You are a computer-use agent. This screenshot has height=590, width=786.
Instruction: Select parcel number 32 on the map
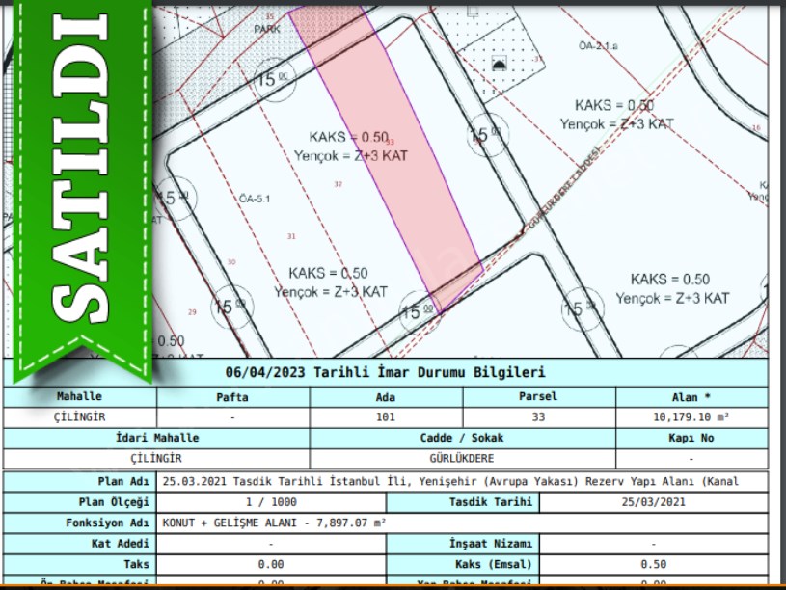[x=338, y=183]
